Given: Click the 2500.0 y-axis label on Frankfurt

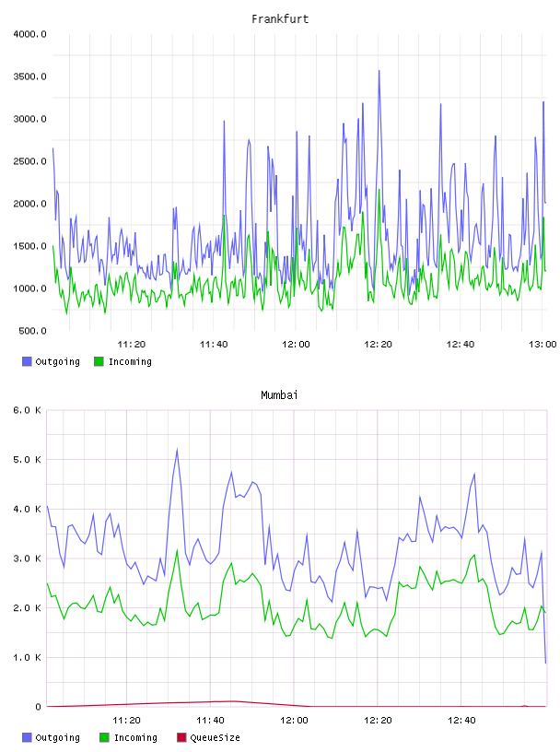Looking at the screenshot, I should [29, 161].
